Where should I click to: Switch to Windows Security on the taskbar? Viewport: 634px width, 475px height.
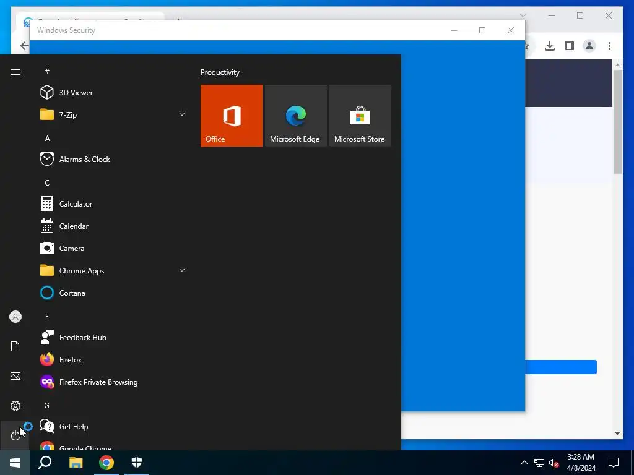[137, 463]
